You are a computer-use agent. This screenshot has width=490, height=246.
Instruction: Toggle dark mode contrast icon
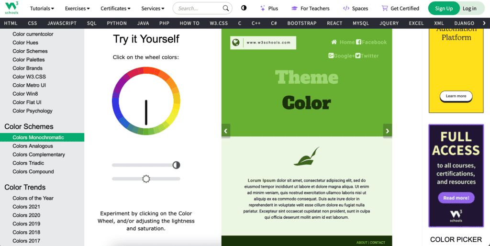(x=244, y=8)
